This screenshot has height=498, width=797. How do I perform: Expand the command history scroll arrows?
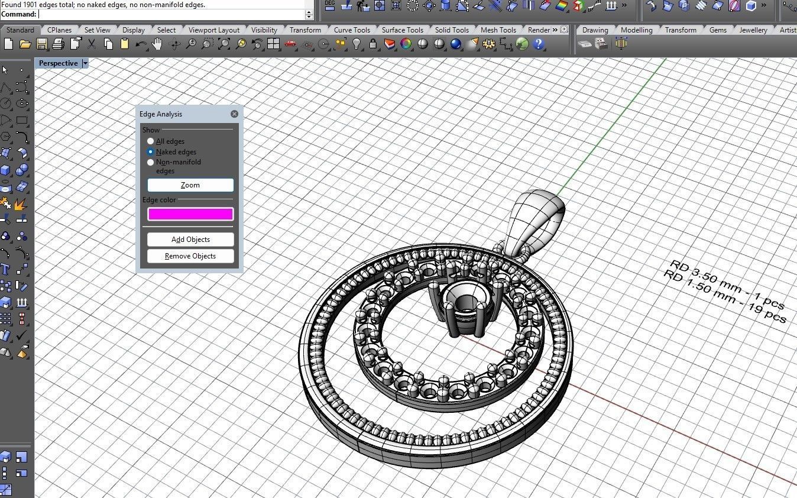coord(309,14)
